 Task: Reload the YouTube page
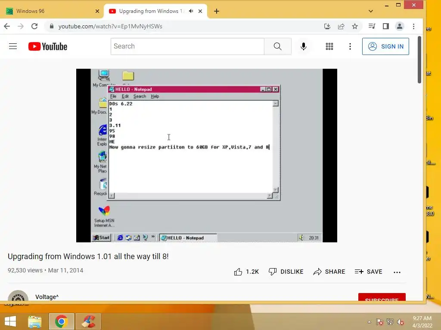click(34, 26)
